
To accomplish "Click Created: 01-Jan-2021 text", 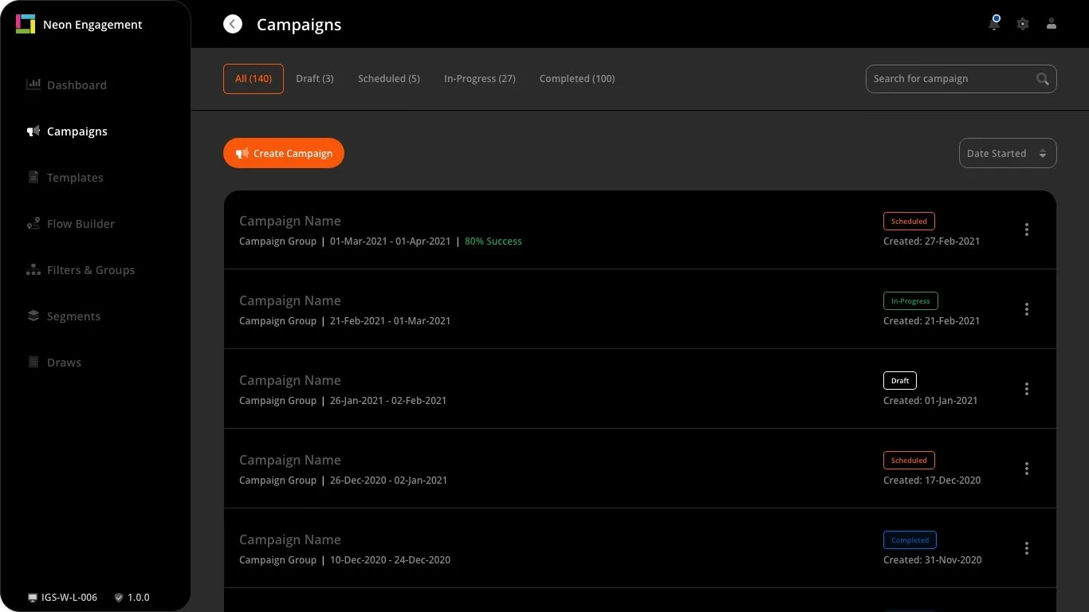I will point(930,401).
